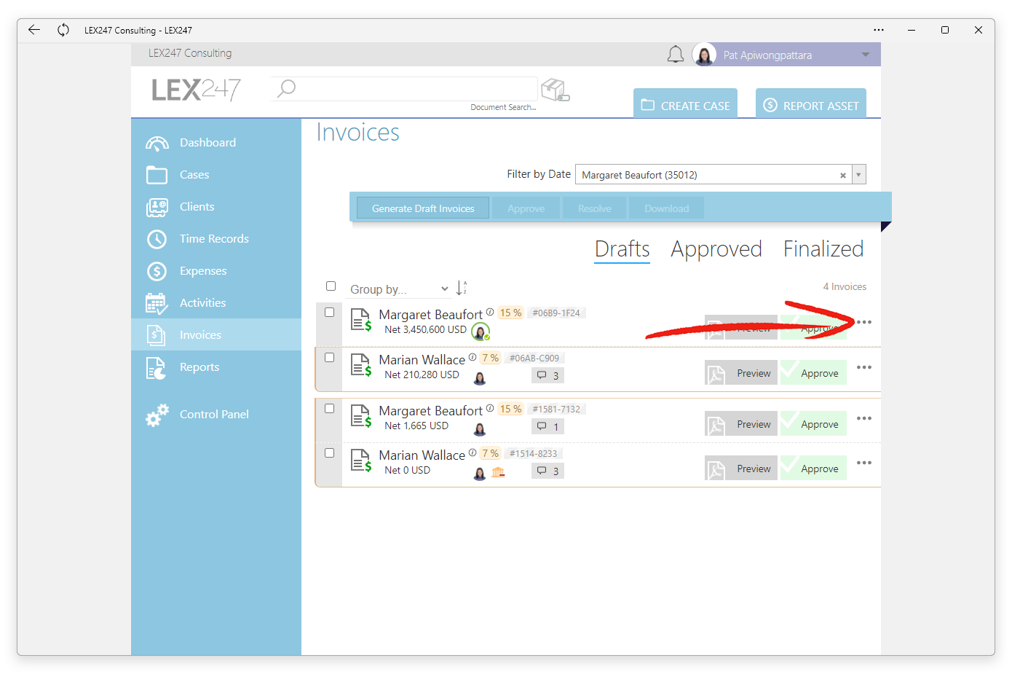
Task: Open comments bubble on invoice #1514-8233
Action: point(547,471)
